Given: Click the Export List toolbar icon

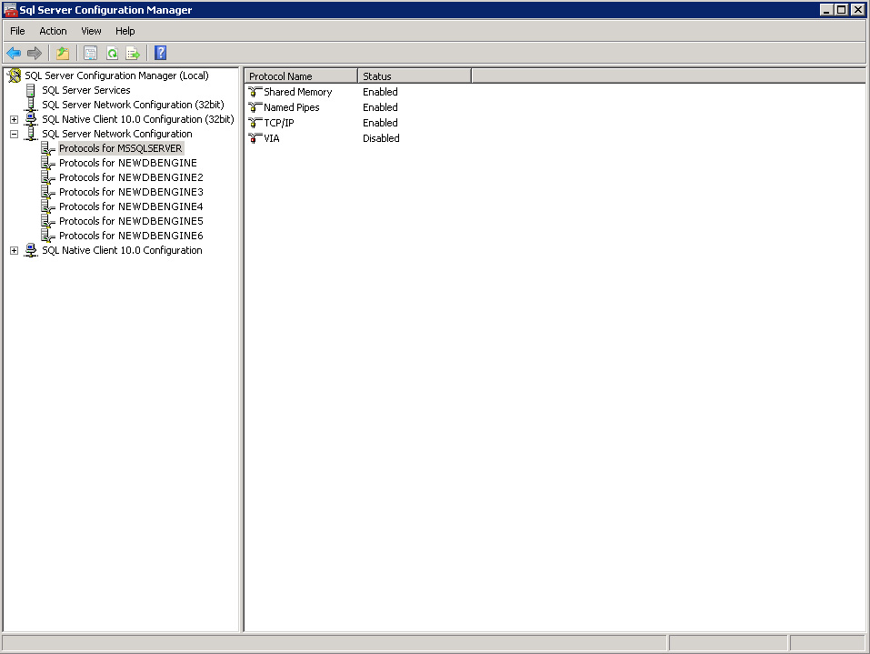Looking at the screenshot, I should (133, 54).
